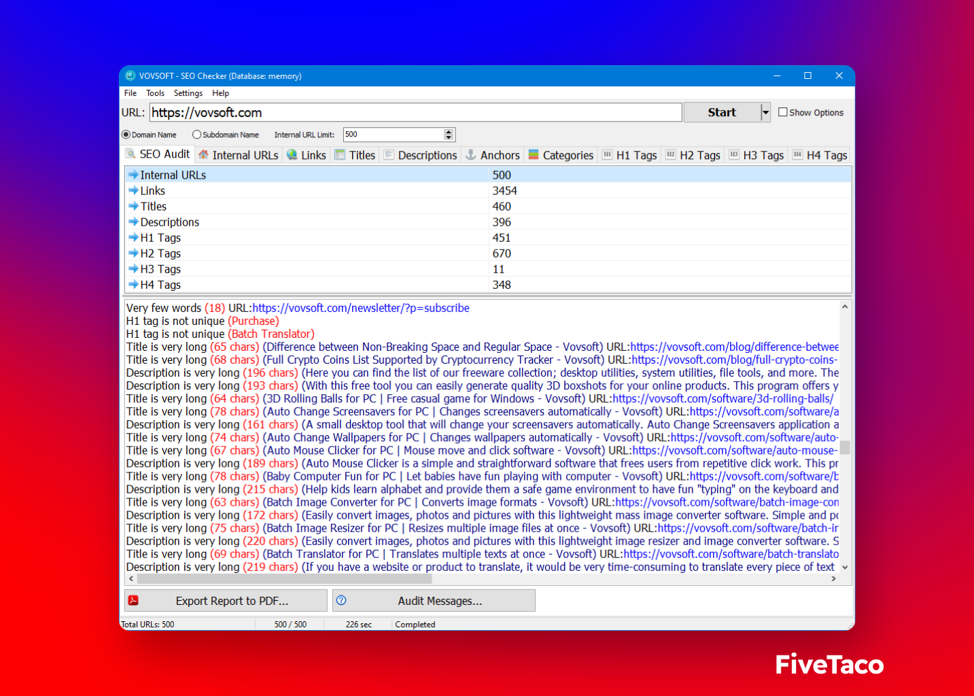Image resolution: width=974 pixels, height=696 pixels.
Task: Click the 'Completed' status bar entry
Action: 415,624
